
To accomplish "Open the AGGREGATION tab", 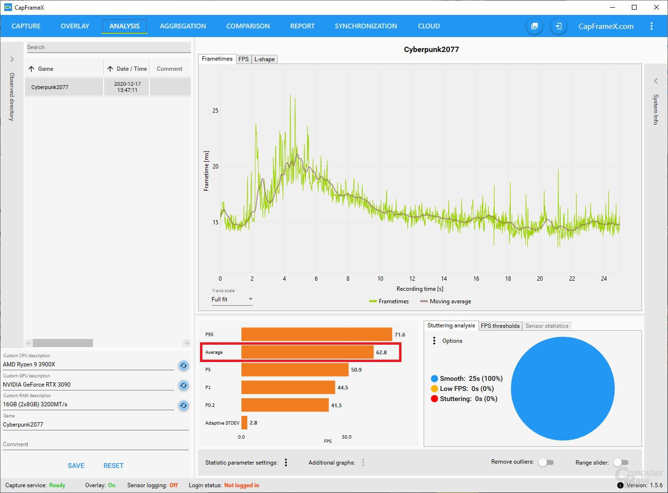I will 183,26.
